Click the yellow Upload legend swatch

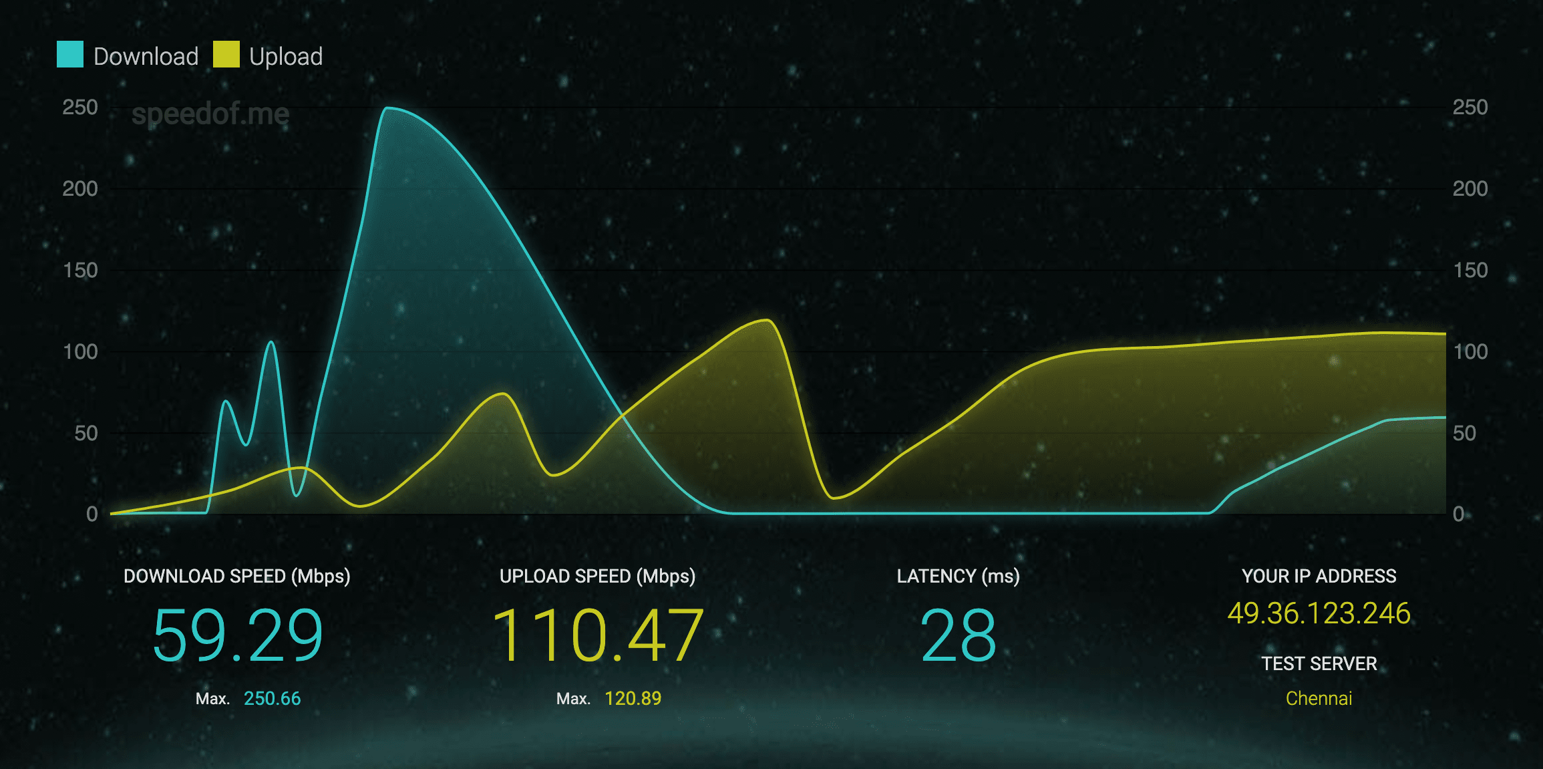226,55
